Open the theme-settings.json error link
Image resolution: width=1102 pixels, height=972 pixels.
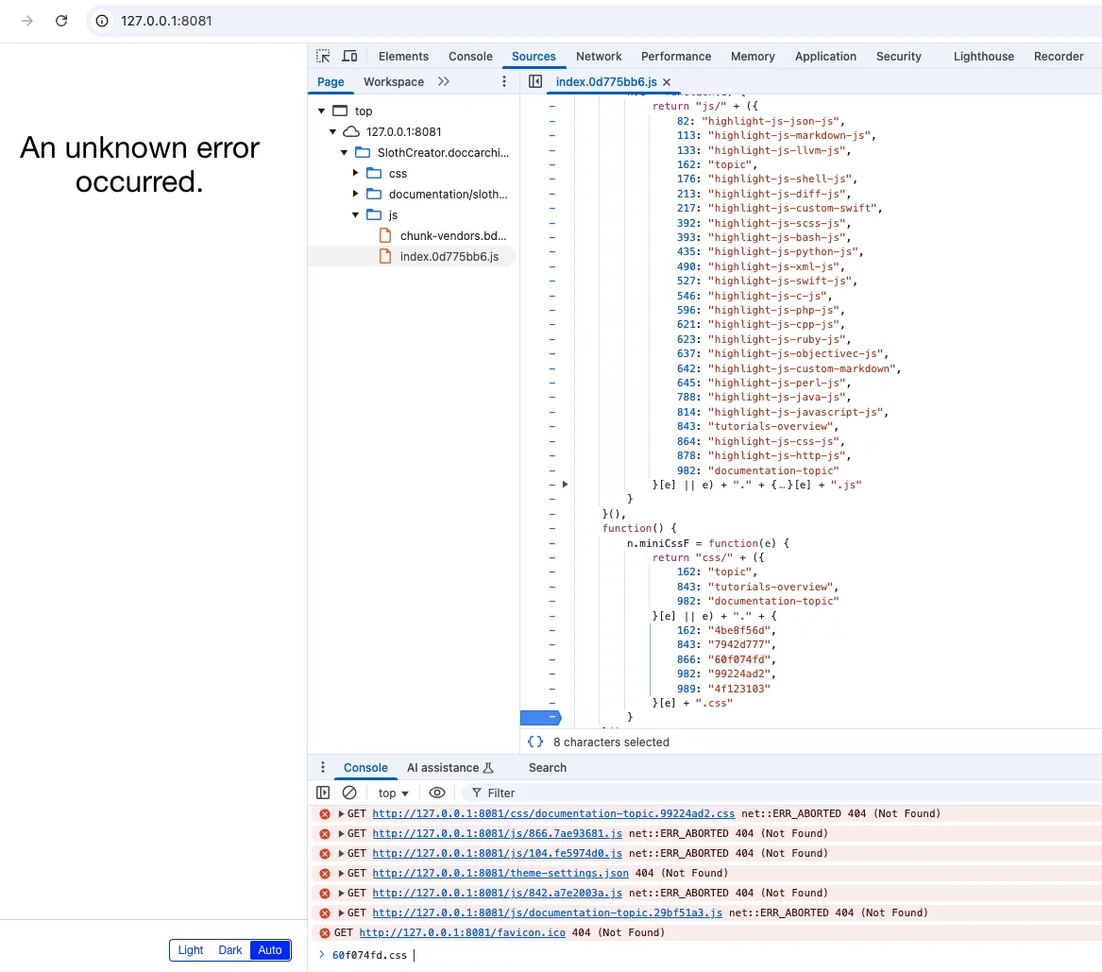500,873
